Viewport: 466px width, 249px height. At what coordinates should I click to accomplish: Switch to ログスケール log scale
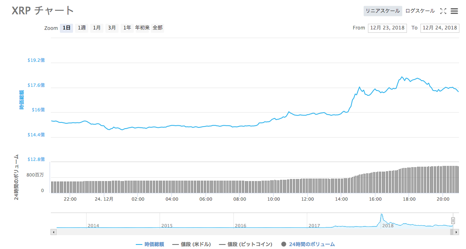coord(420,11)
